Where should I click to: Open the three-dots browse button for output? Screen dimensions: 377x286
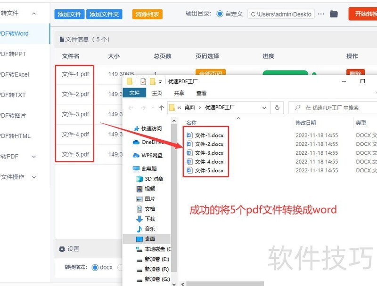tap(321, 14)
